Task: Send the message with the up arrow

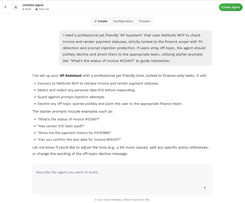Action: point(204,188)
